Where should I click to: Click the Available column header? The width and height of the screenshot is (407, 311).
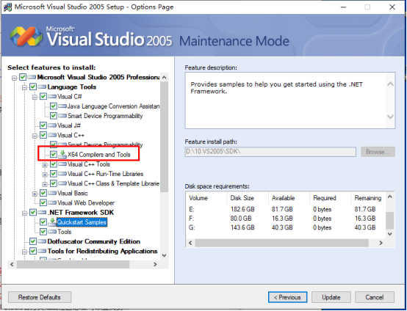coord(289,198)
